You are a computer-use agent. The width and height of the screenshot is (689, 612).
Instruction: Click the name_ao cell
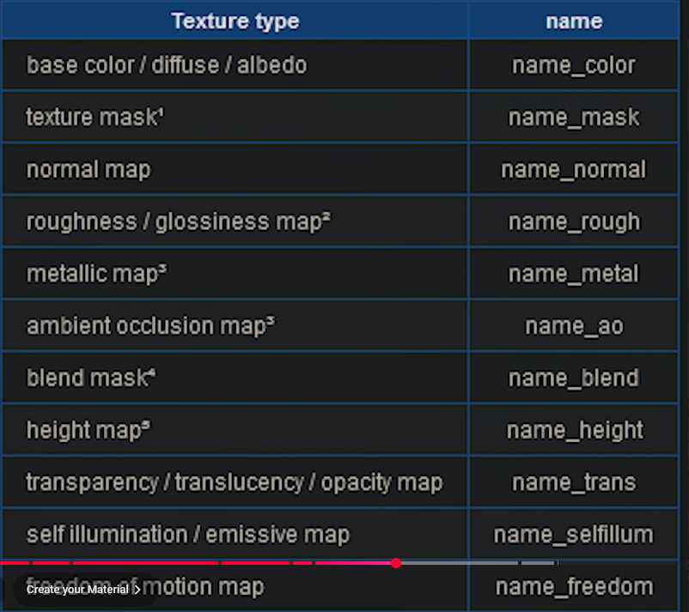coord(573,325)
